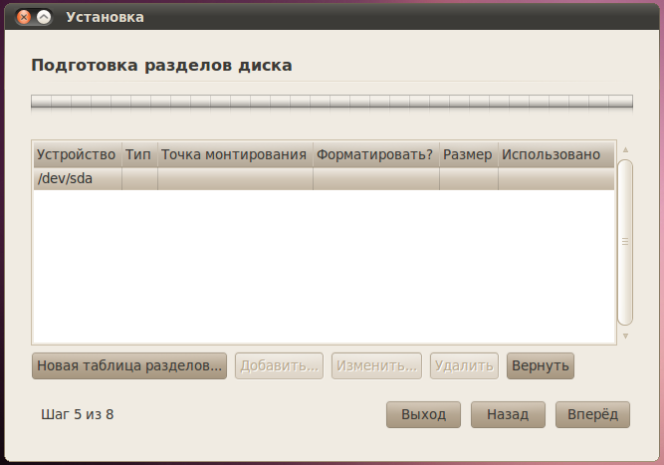Click the partition list scrollbar thumb
The height and width of the screenshot is (465, 664).
click(625, 242)
